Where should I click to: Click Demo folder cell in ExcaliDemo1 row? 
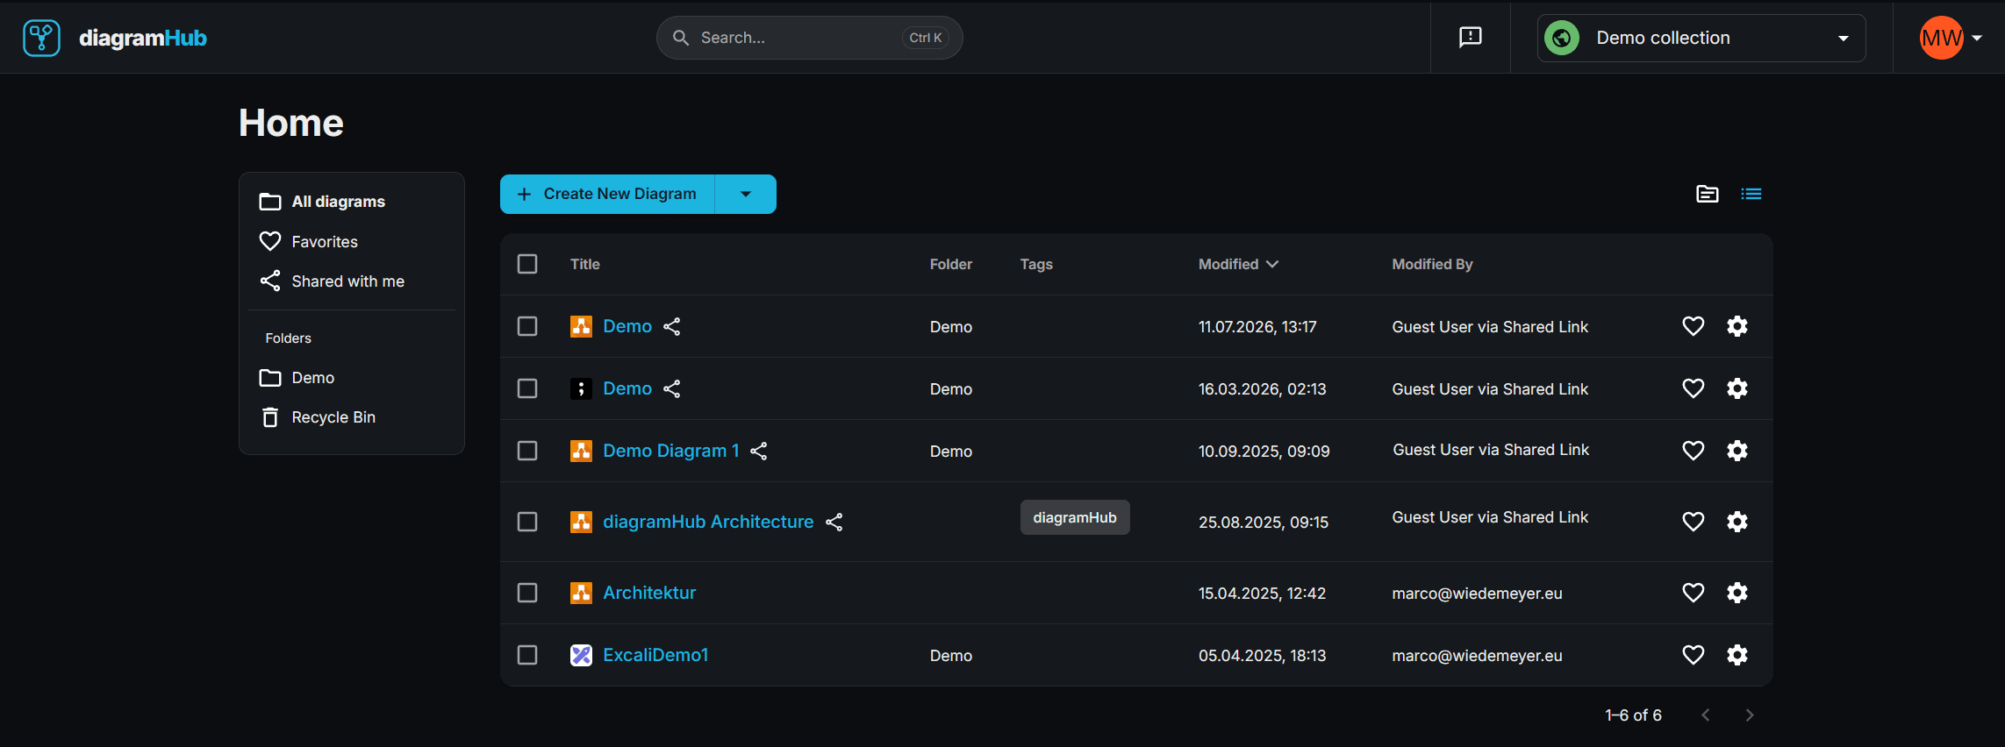(x=951, y=656)
